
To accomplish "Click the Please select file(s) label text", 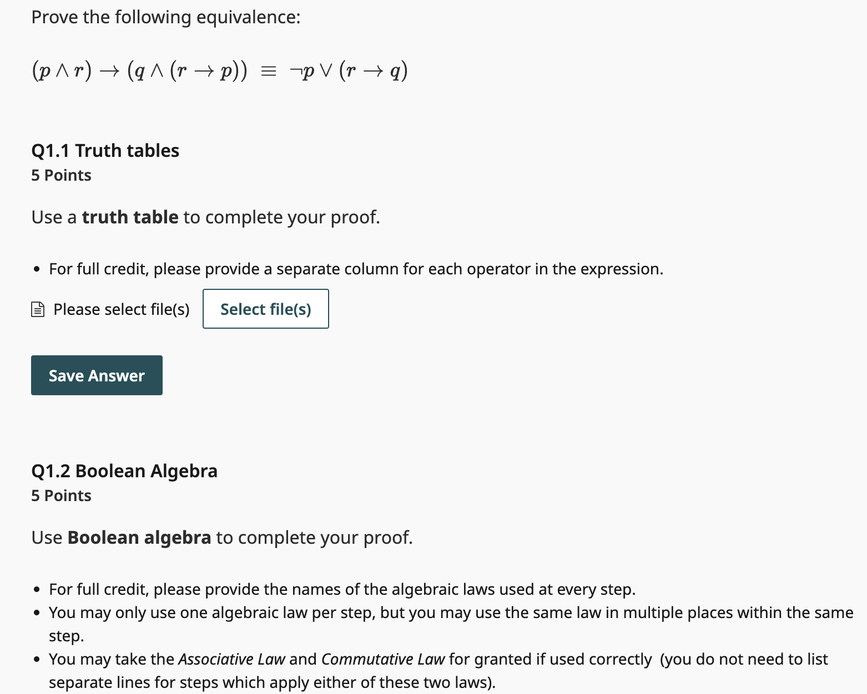I will 121,309.
